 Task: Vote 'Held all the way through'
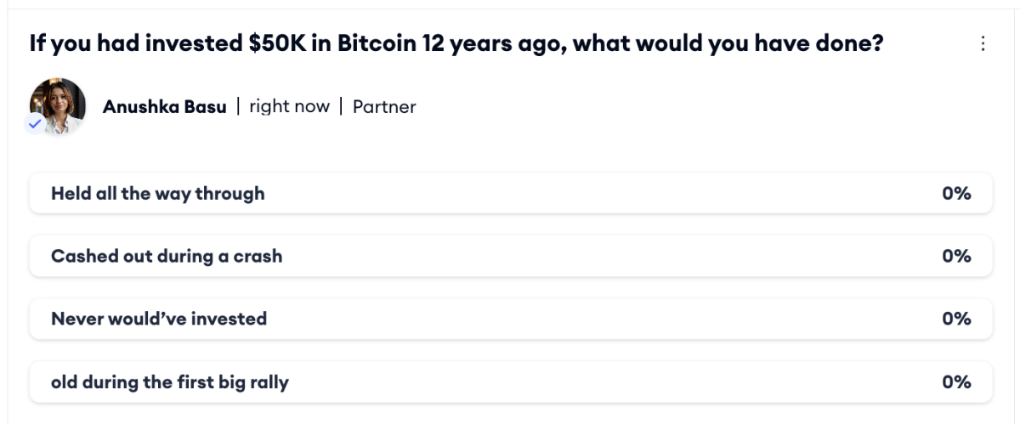point(158,194)
